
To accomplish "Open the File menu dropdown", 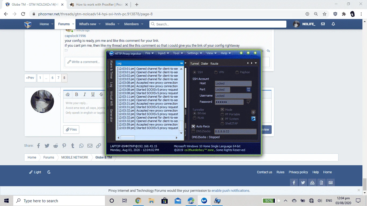I will click(149, 53).
